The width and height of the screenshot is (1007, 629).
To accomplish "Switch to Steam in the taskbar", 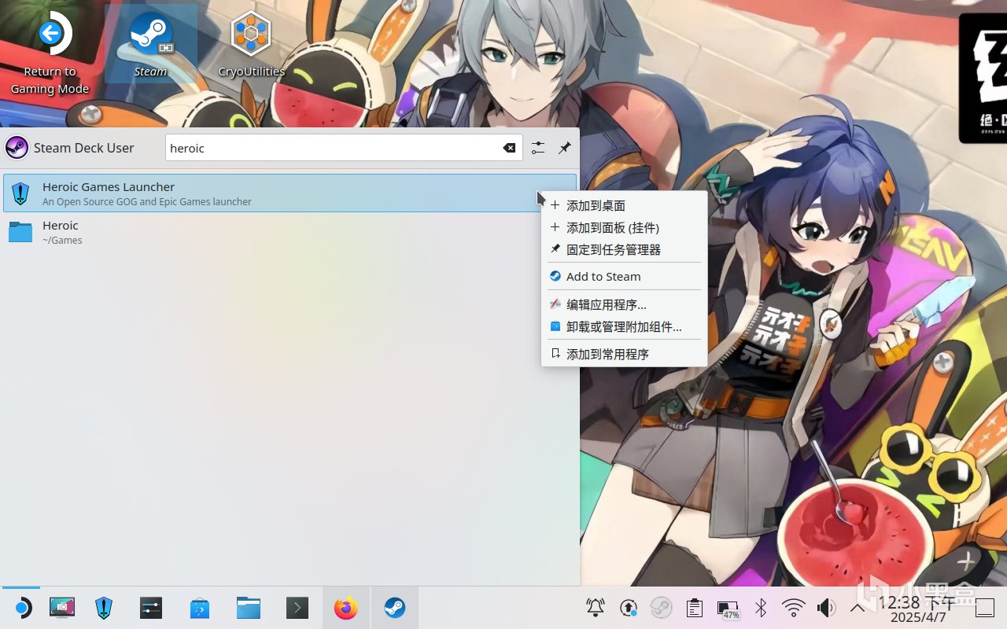I will tap(394, 608).
